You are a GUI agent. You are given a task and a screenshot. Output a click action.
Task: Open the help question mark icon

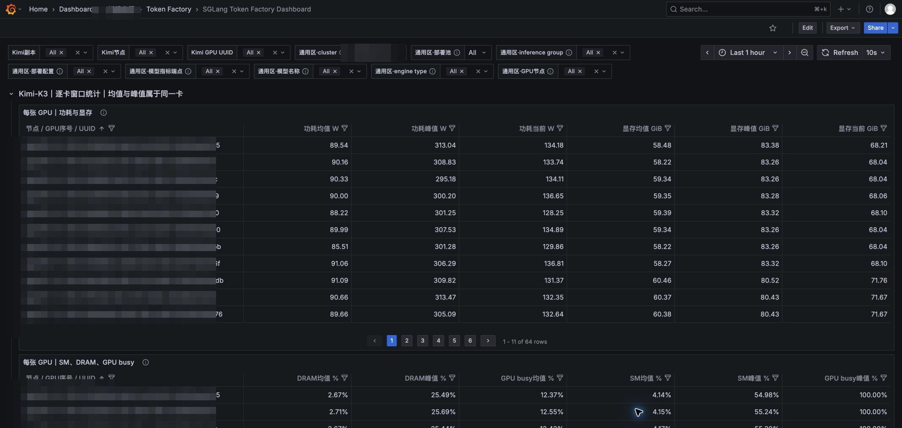click(870, 9)
